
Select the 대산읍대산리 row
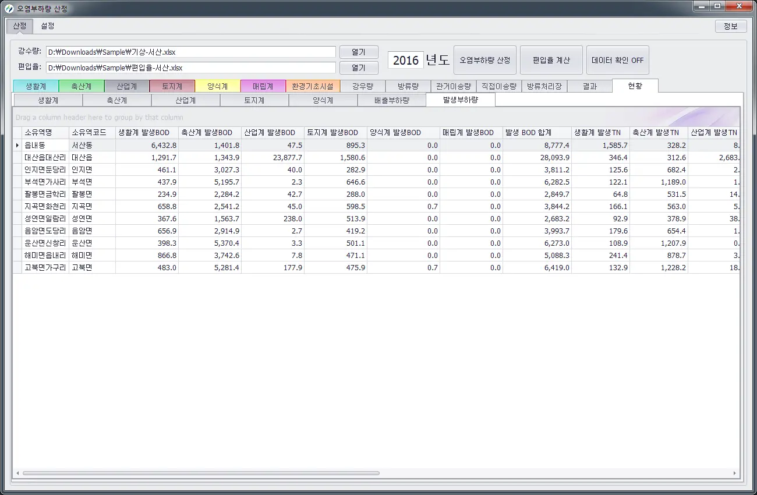[x=376, y=157]
